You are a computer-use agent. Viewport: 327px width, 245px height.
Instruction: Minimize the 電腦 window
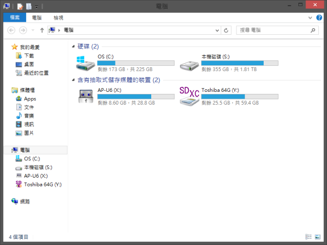click(289, 5)
